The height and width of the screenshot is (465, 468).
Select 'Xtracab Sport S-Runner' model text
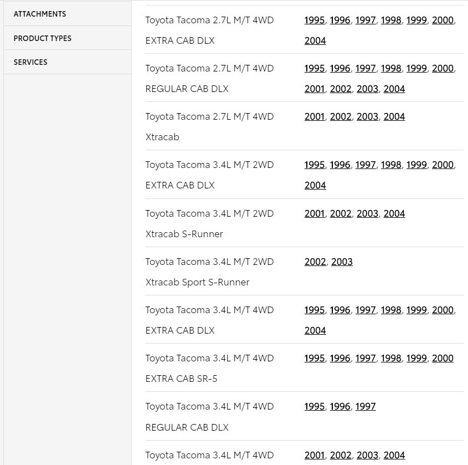(197, 282)
